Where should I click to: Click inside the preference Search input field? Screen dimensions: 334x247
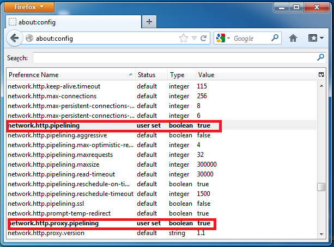pos(173,58)
